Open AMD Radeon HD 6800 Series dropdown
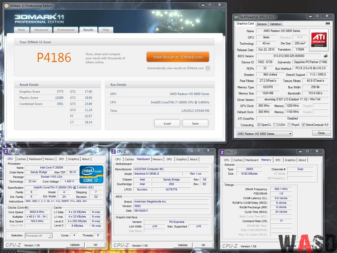337x253 pixels. (264, 134)
